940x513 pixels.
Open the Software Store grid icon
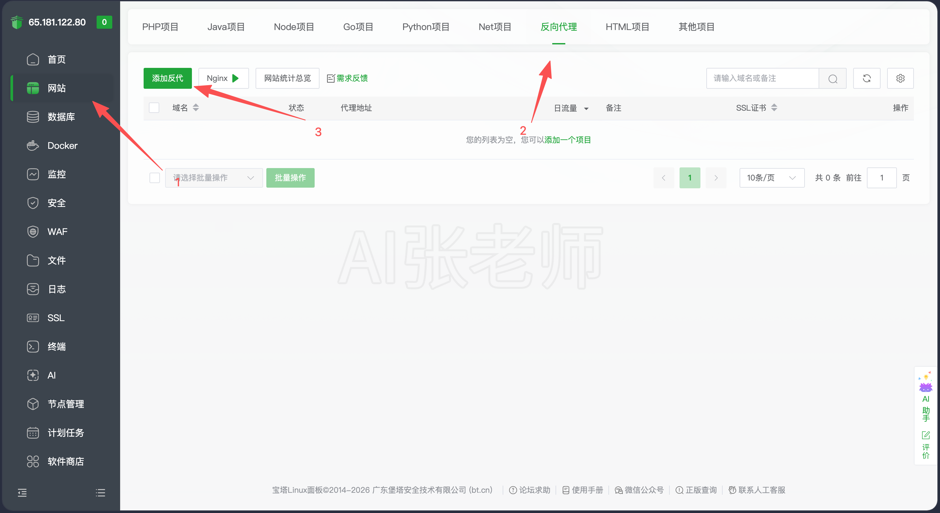(x=33, y=461)
